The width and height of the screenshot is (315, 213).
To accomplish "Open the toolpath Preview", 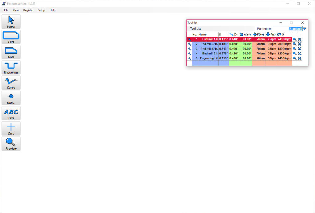I will click(x=11, y=144).
